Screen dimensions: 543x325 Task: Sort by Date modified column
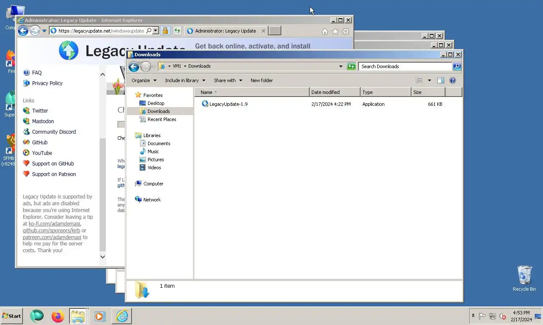[335, 92]
